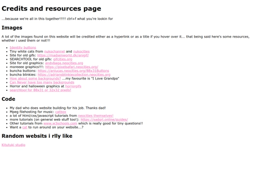Open sadgrl.online/guides link
Screen dimensions: 260x195
104,119
